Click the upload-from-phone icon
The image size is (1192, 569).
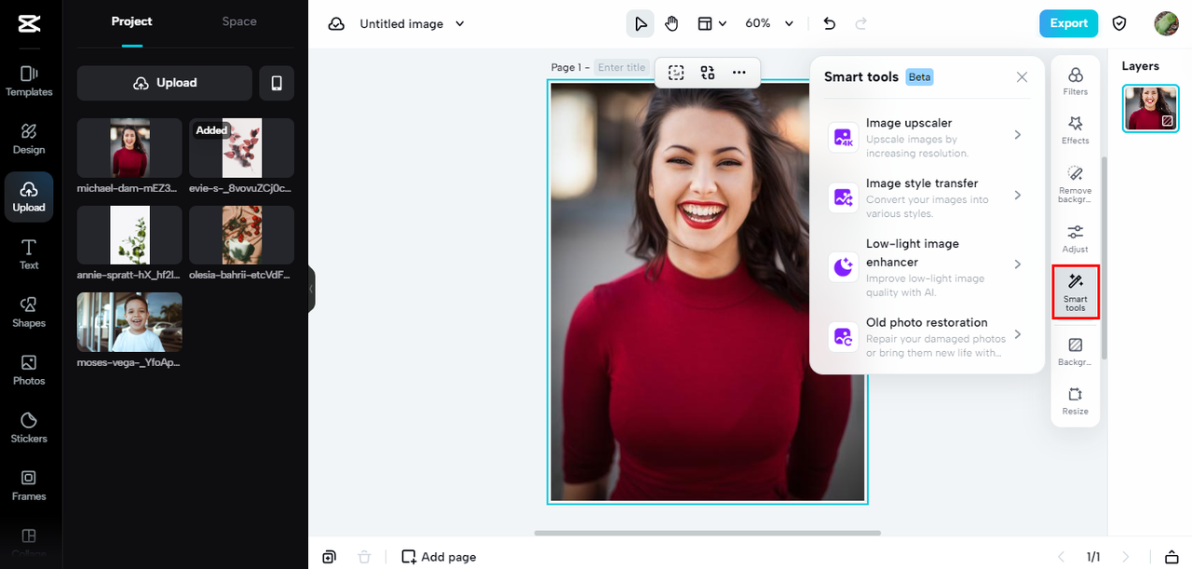click(x=277, y=83)
